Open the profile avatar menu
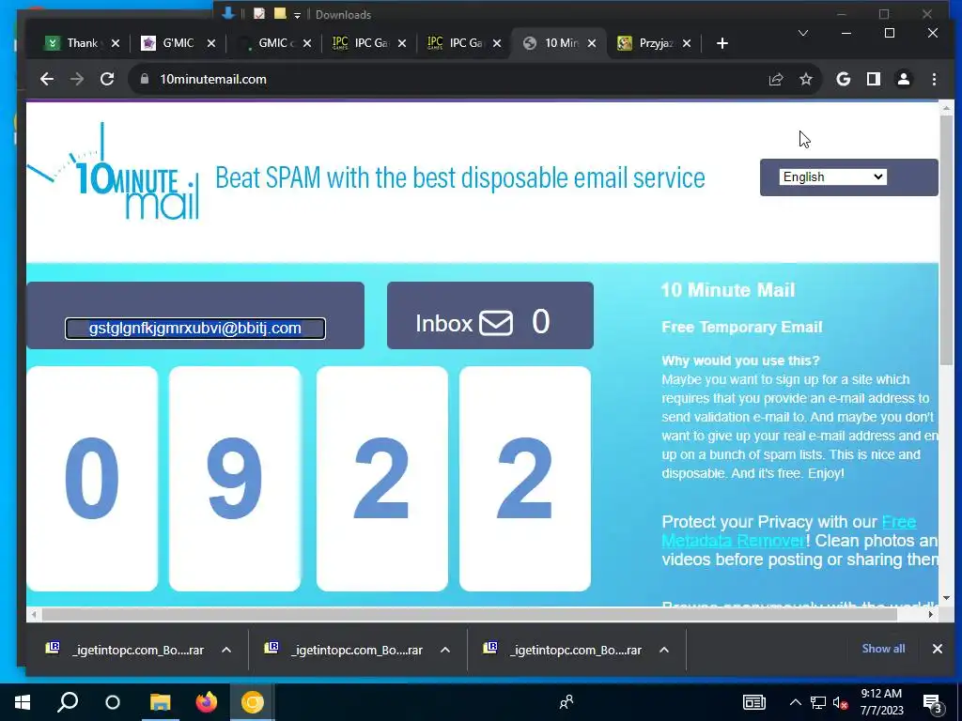This screenshot has width=962, height=721. 904,79
